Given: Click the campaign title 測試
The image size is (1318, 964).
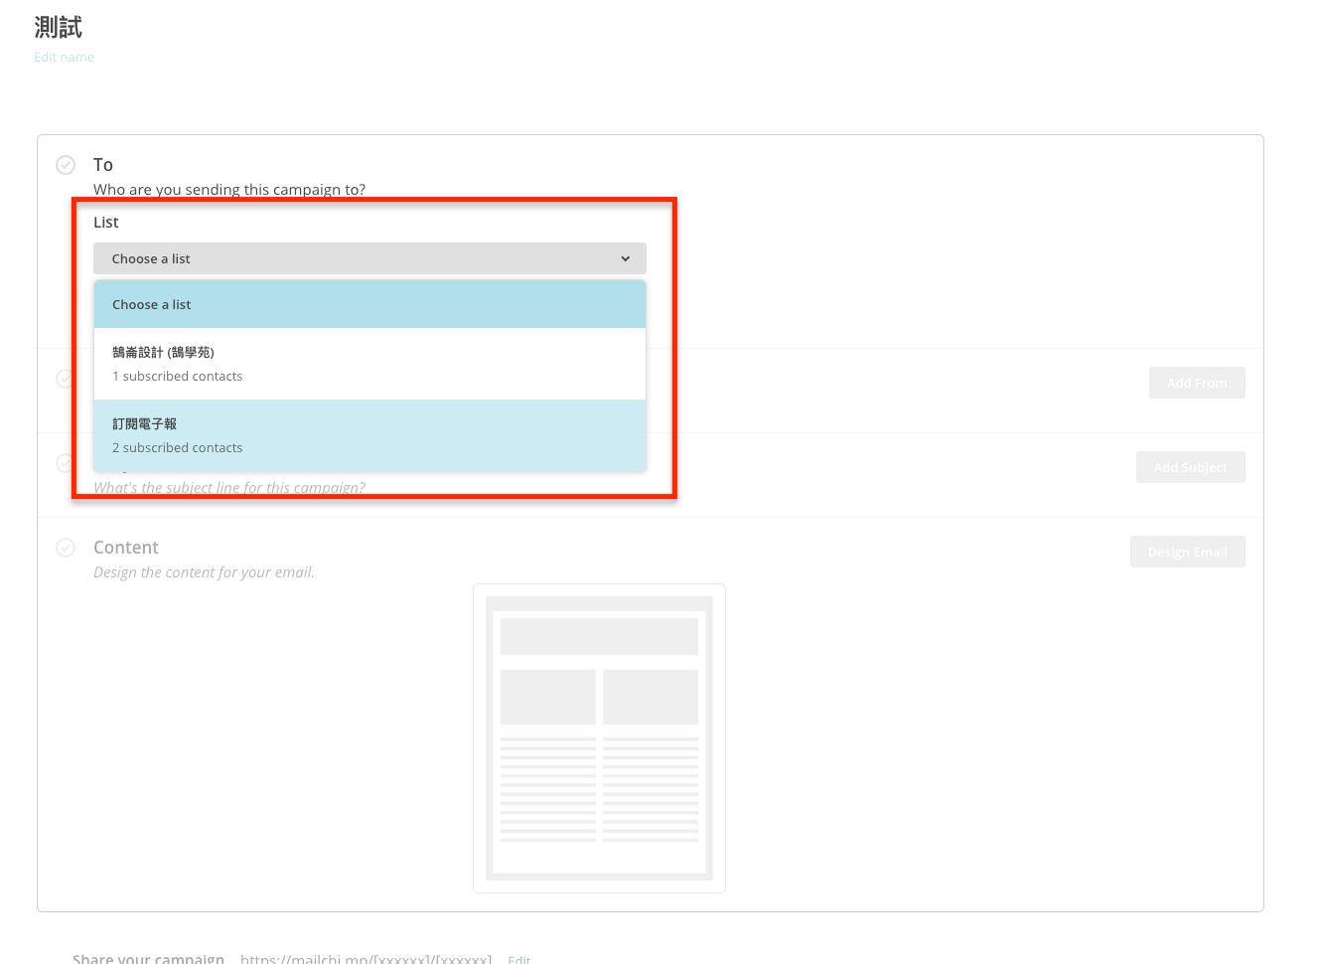Looking at the screenshot, I should pyautogui.click(x=59, y=28).
